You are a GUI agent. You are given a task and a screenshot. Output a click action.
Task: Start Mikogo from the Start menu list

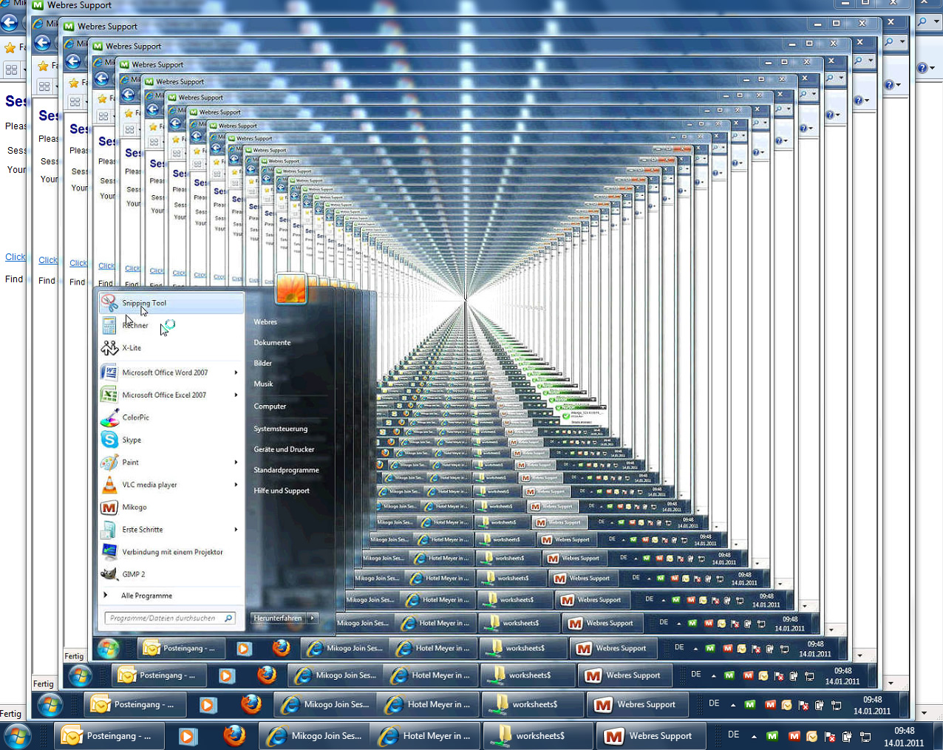point(171,507)
